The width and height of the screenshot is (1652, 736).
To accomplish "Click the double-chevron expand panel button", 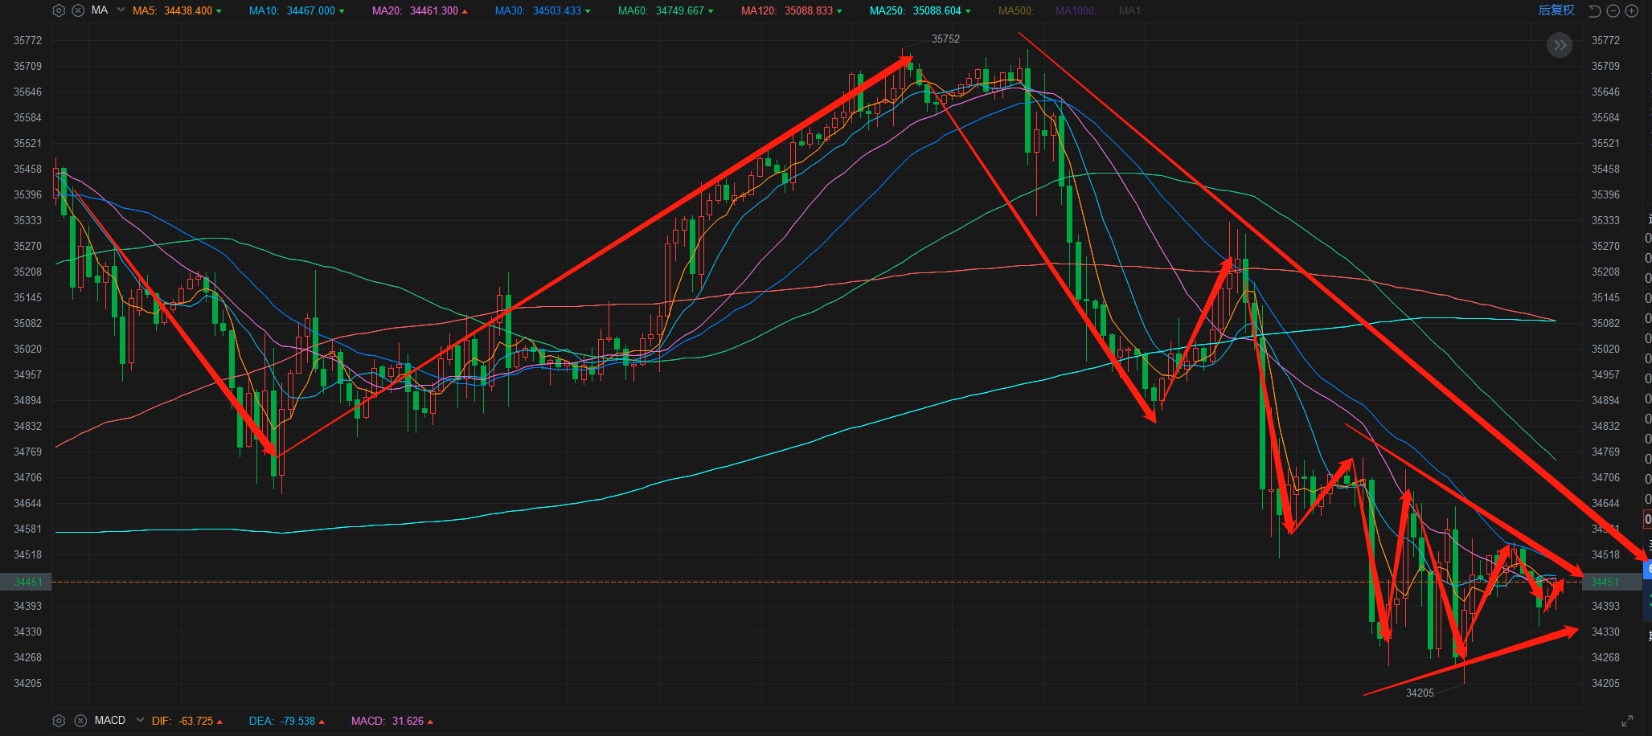I will point(1560,45).
